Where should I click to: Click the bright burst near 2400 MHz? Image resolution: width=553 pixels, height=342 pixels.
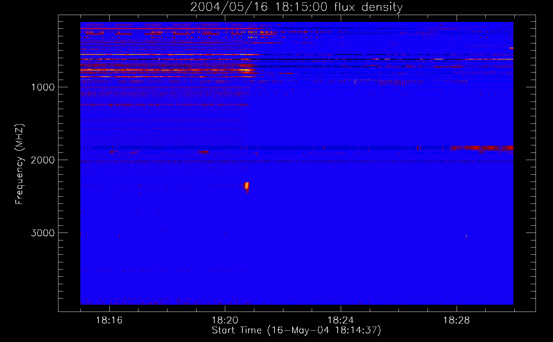tap(247, 186)
